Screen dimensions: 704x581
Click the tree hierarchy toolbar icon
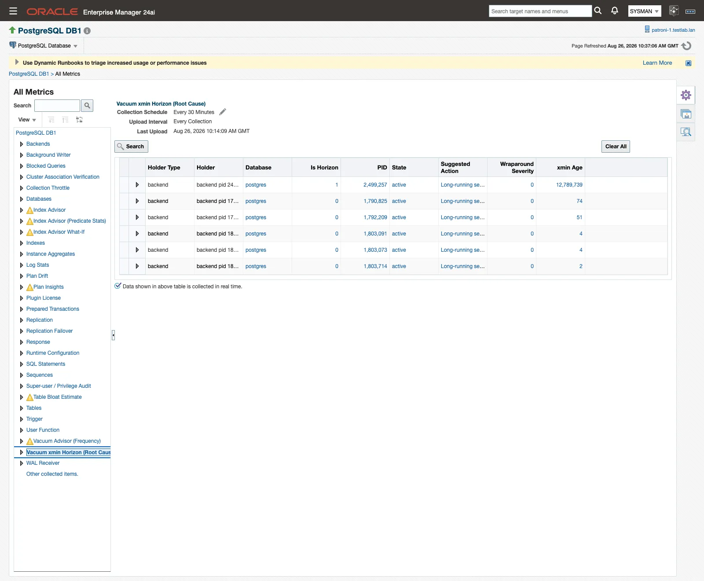79,120
